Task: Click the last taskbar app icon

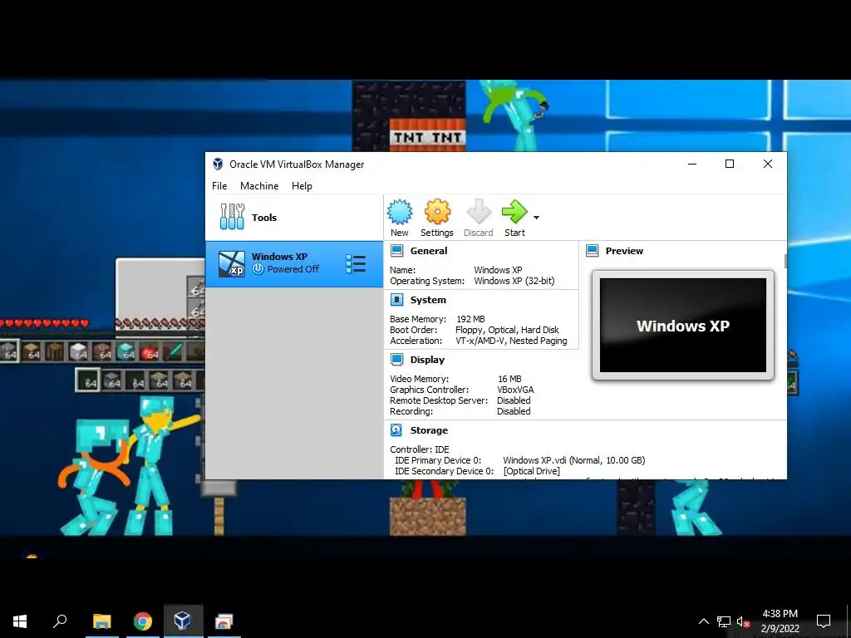Action: (x=224, y=621)
